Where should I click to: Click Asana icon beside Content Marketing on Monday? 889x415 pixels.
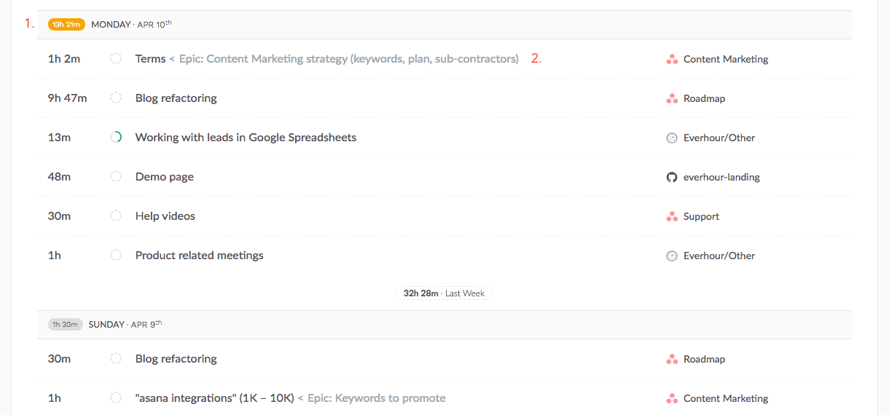tap(672, 59)
